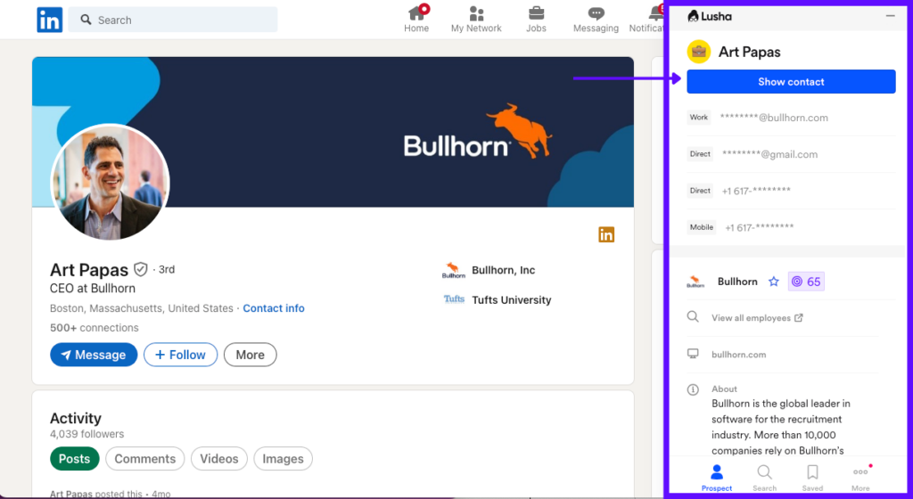Click the Show contact button
The image size is (913, 499).
(x=791, y=82)
